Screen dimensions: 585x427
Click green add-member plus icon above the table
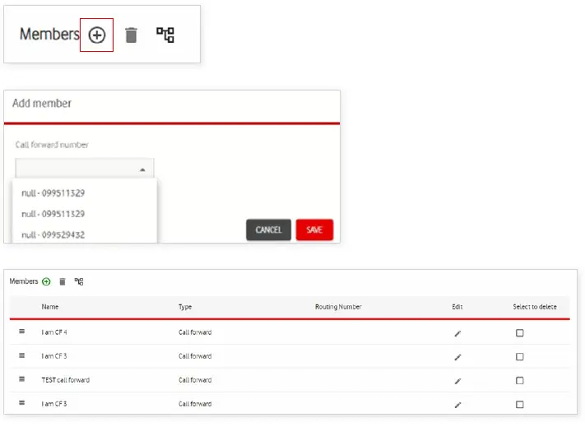(x=46, y=281)
